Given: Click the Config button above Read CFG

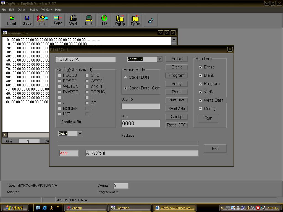Looking at the screenshot, I should (x=177, y=117).
